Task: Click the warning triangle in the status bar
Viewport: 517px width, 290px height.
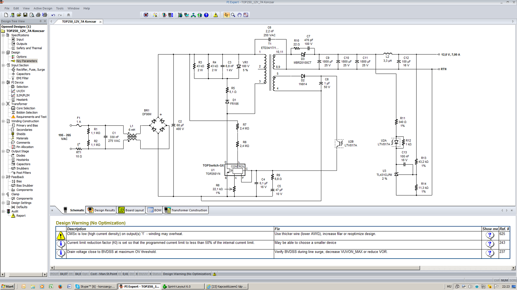Action: pyautogui.click(x=214, y=274)
